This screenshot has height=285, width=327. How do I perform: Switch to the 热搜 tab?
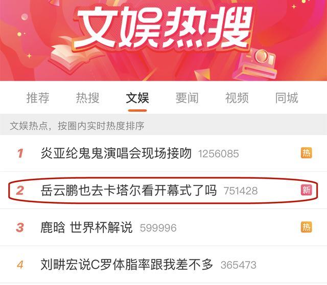pyautogui.click(x=87, y=98)
